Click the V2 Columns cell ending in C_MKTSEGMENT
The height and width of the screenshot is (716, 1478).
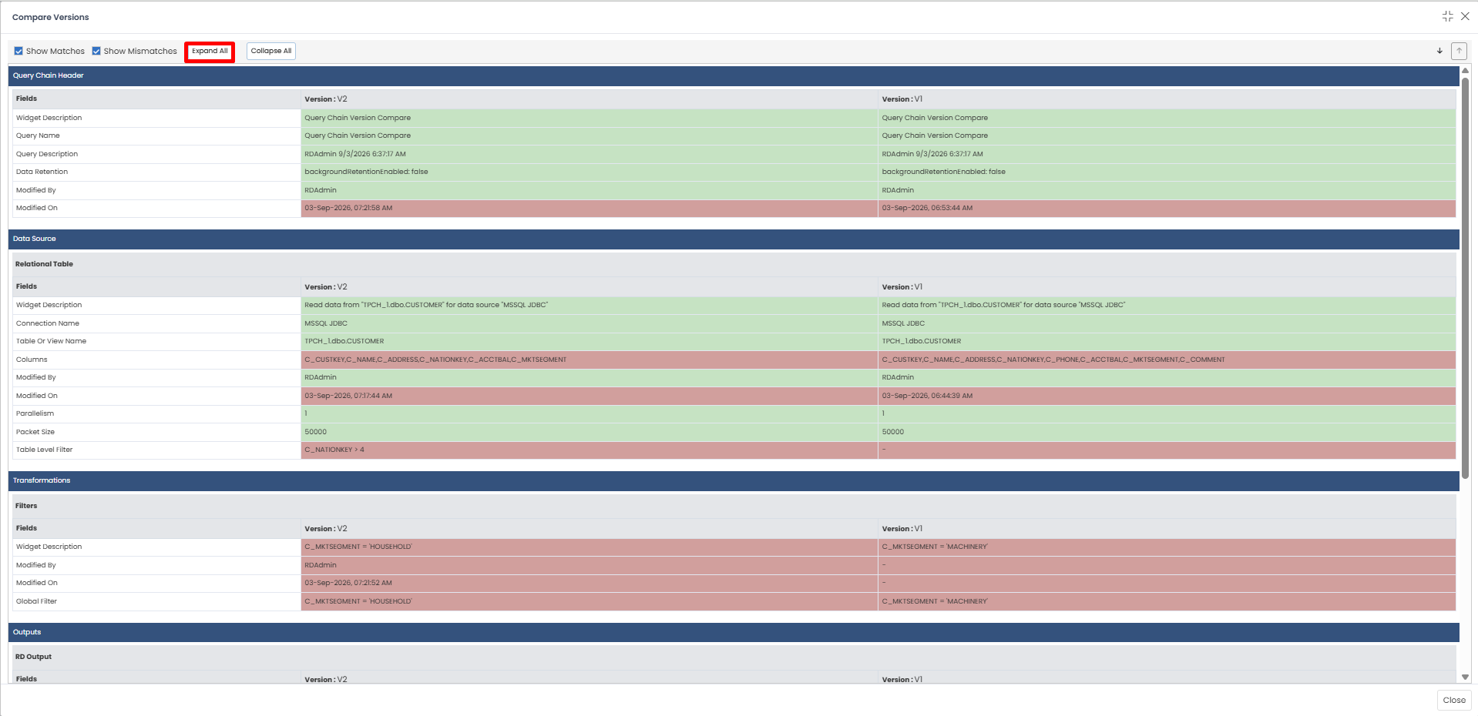(589, 360)
